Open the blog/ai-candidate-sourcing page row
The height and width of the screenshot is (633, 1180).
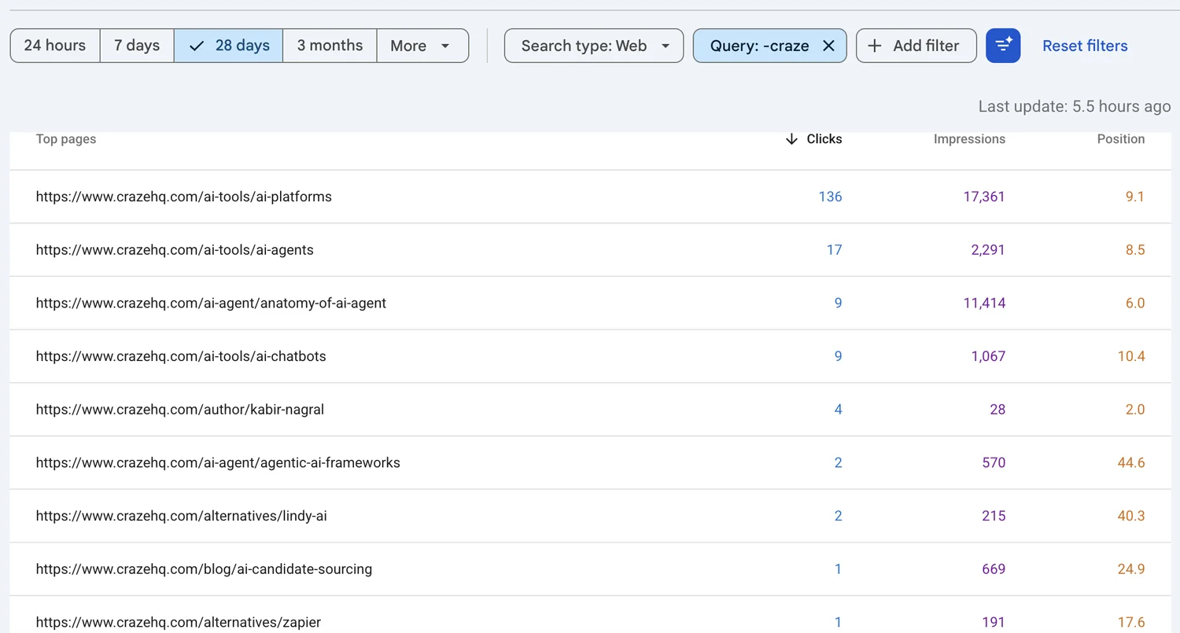[590, 569]
